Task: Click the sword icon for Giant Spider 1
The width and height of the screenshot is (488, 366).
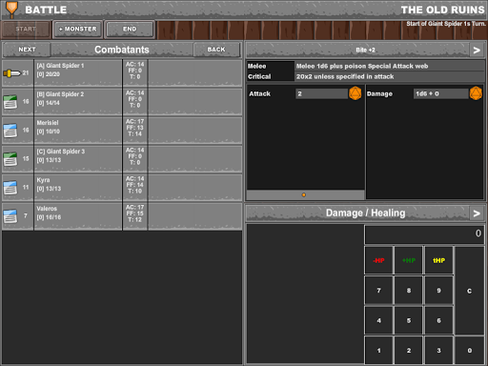Action: coord(11,73)
